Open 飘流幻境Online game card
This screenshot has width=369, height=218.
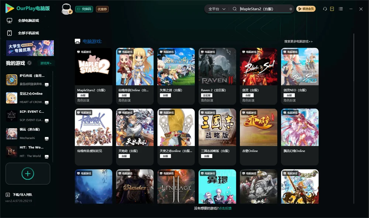tap(300, 137)
